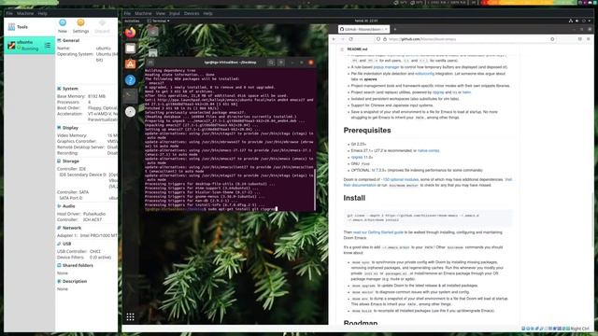The height and width of the screenshot is (336, 598).
Task: Open the Getting Started guide link
Action: [377, 232]
